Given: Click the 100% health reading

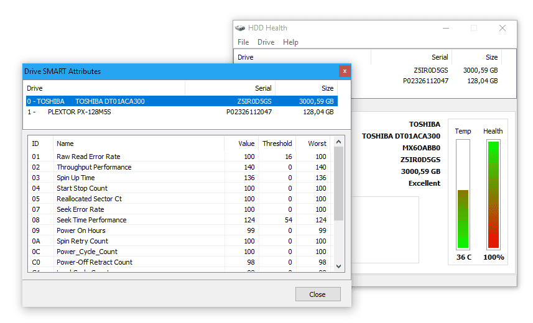Looking at the screenshot, I should pos(494,257).
